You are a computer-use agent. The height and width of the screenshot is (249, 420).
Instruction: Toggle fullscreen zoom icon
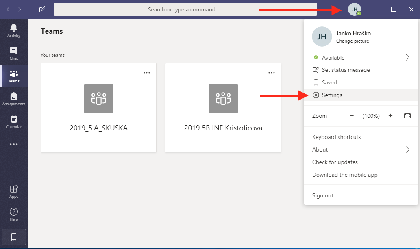(407, 116)
